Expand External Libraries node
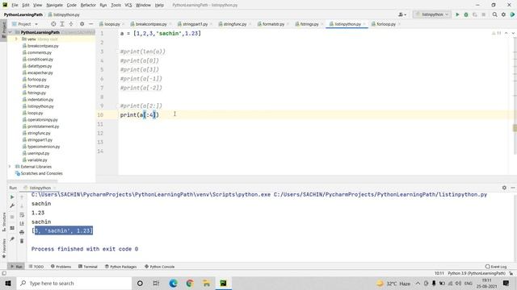Viewport: 517px width, 290px height. tap(11, 167)
